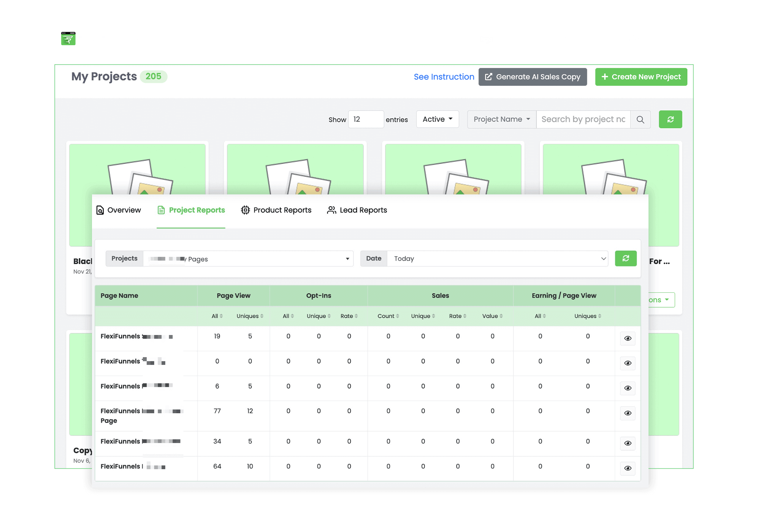The height and width of the screenshot is (508, 761).
Task: Click eye icon for first FlexiFunnels row
Action: click(x=628, y=338)
